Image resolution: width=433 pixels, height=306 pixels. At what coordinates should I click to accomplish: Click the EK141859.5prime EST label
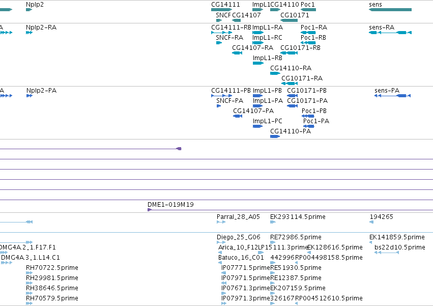397,237
